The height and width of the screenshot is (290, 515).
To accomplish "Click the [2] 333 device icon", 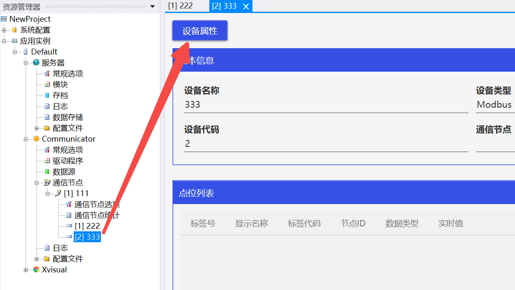I will point(69,237).
